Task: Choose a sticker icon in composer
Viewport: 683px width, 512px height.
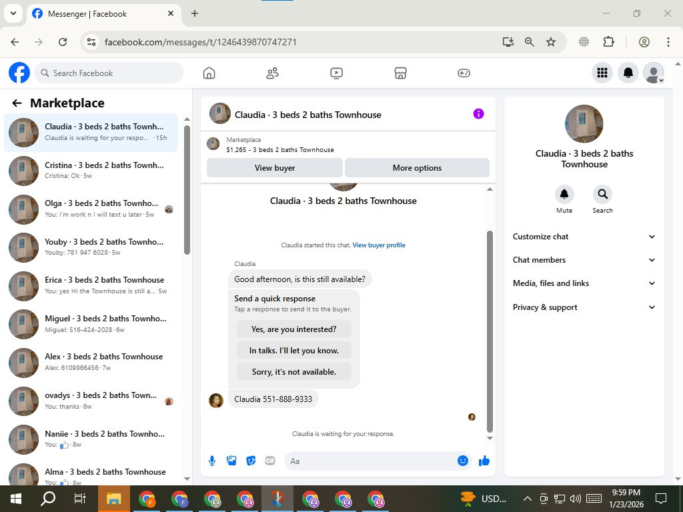Action: point(251,461)
